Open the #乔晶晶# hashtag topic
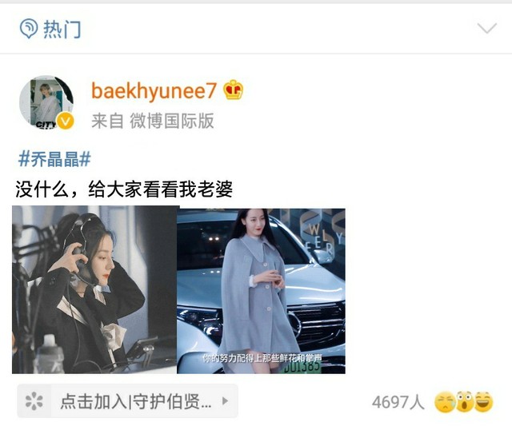 [54, 159]
